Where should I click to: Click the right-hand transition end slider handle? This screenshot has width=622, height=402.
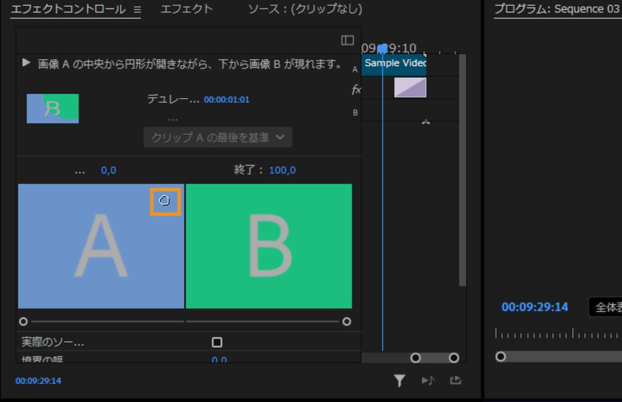[346, 321]
